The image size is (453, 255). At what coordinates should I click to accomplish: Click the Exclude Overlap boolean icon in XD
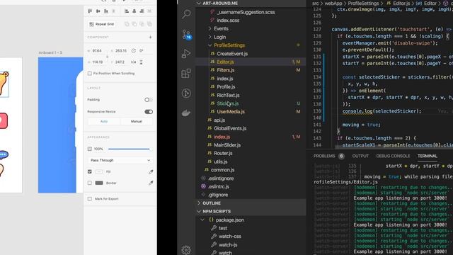click(x=149, y=24)
